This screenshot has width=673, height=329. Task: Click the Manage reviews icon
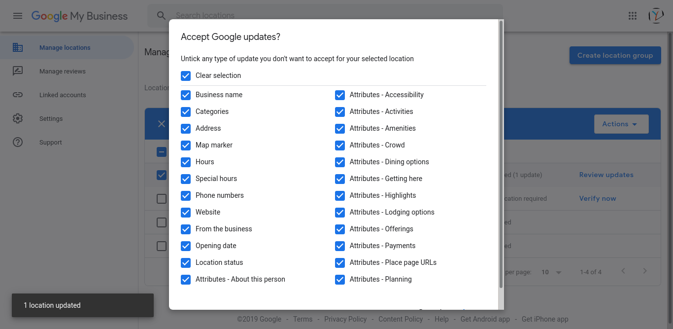18,72
